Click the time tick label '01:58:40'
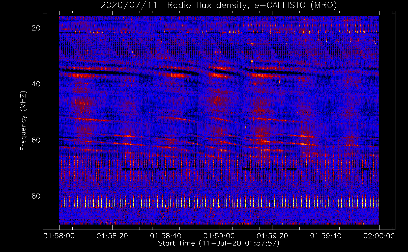Viewport: 408px width, 252px height. [166, 236]
